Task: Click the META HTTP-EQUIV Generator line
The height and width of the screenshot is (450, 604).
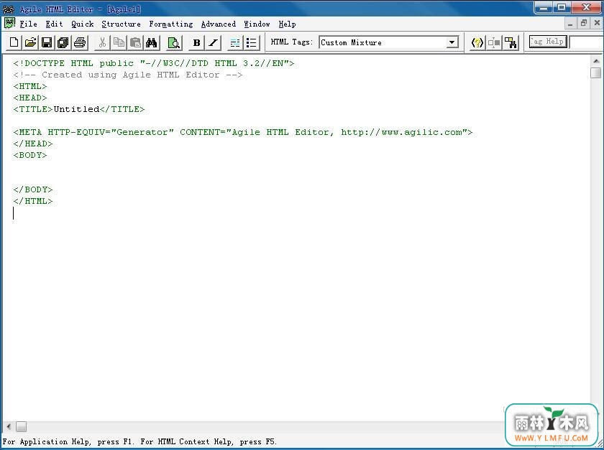Action: point(243,132)
